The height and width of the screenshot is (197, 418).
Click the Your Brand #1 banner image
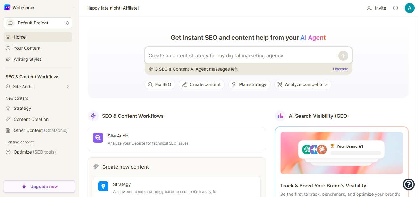(x=342, y=153)
